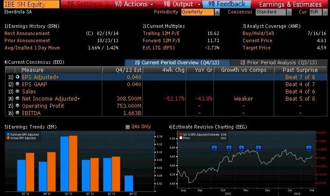This screenshot has height=196, width=330.
Task: Click the Beat 7 of 8 cell
Action: click(300, 77)
